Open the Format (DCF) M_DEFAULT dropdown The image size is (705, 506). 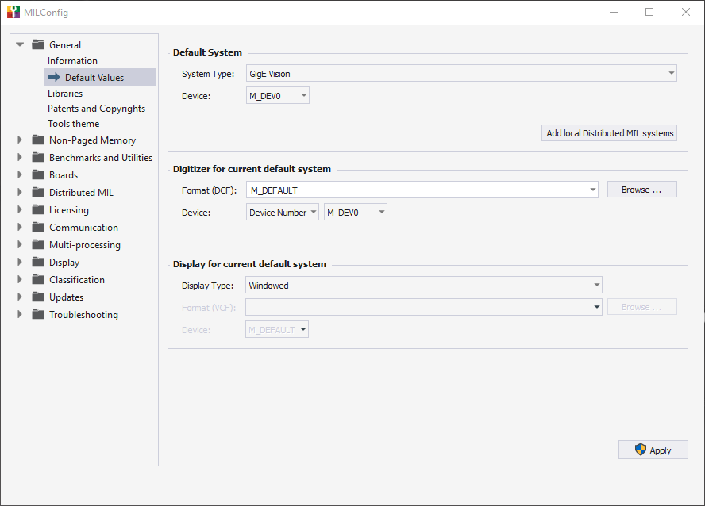point(422,190)
